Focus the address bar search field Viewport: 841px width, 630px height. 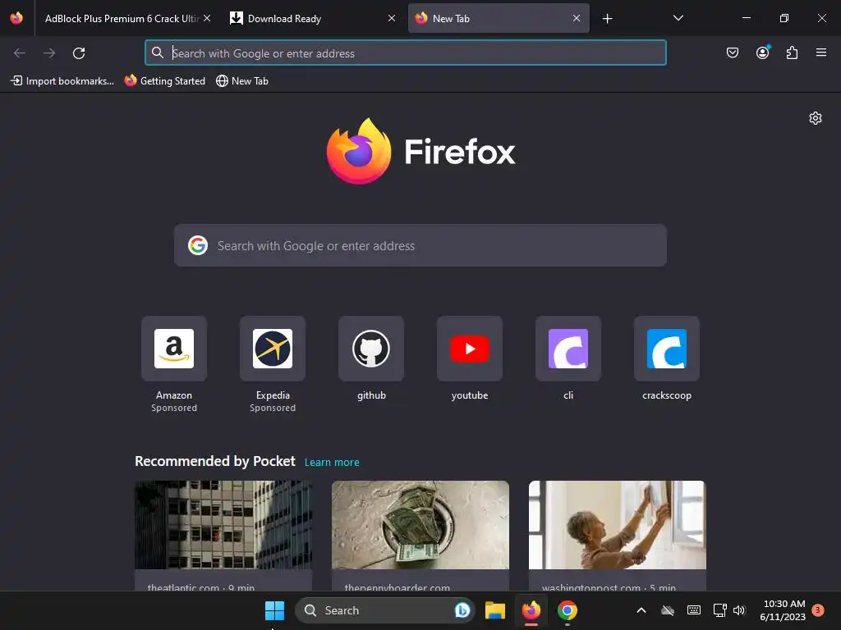click(406, 53)
